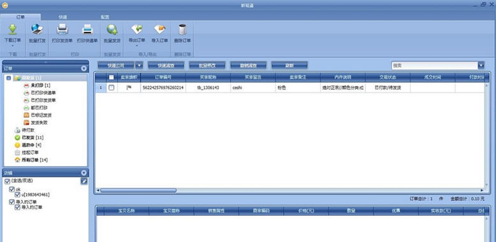The width and height of the screenshot is (496, 242).
Task: Click the 批量发货 batch ship globe icon
Action: [112, 29]
